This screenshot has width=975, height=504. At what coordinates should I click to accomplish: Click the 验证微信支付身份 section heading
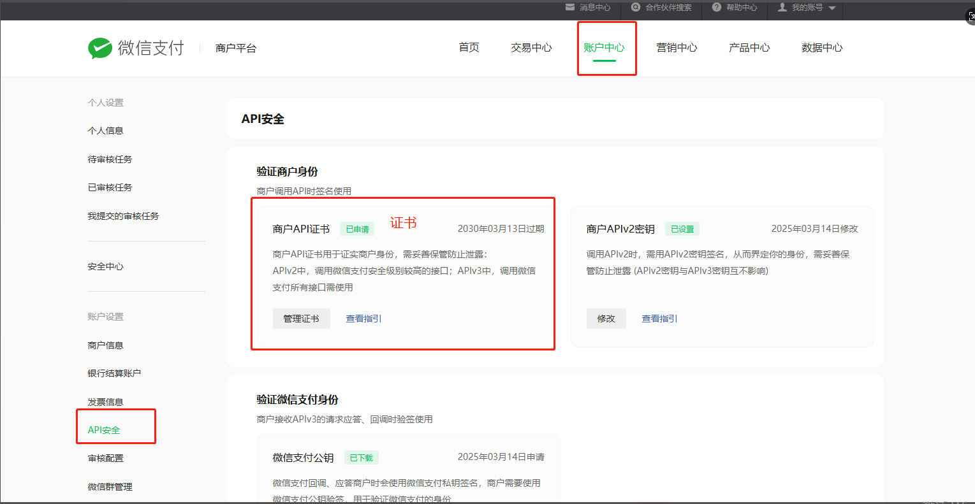pyautogui.click(x=297, y=400)
